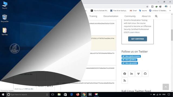The height and width of the screenshot is (97, 173).
Task: Open the resume bookmark
Action: 143,11
